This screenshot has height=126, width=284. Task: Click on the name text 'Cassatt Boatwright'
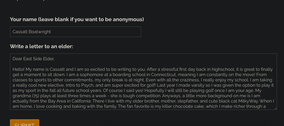[32, 32]
